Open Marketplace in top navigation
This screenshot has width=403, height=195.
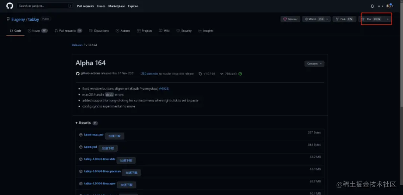click(x=117, y=6)
